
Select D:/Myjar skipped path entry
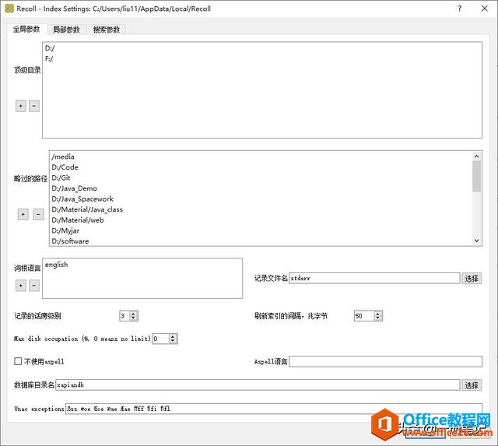(x=65, y=230)
